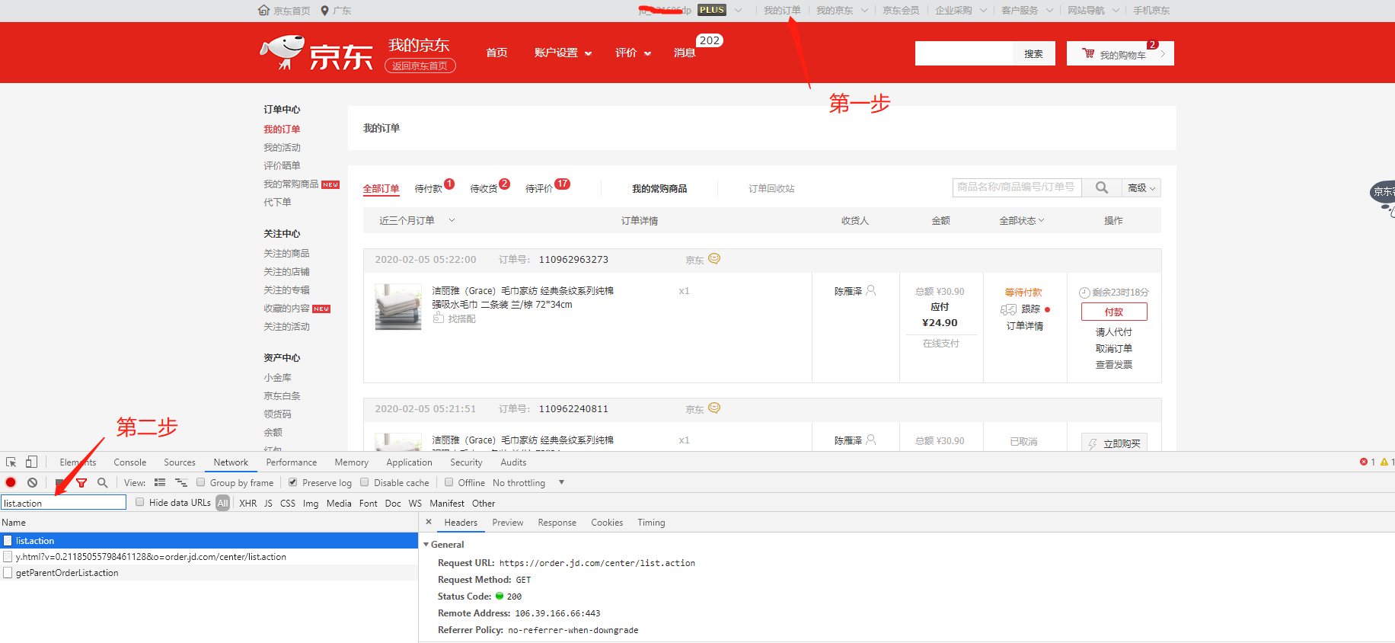The height and width of the screenshot is (643, 1395).
Task: Select the 待收货 orders tab
Action: (484, 188)
